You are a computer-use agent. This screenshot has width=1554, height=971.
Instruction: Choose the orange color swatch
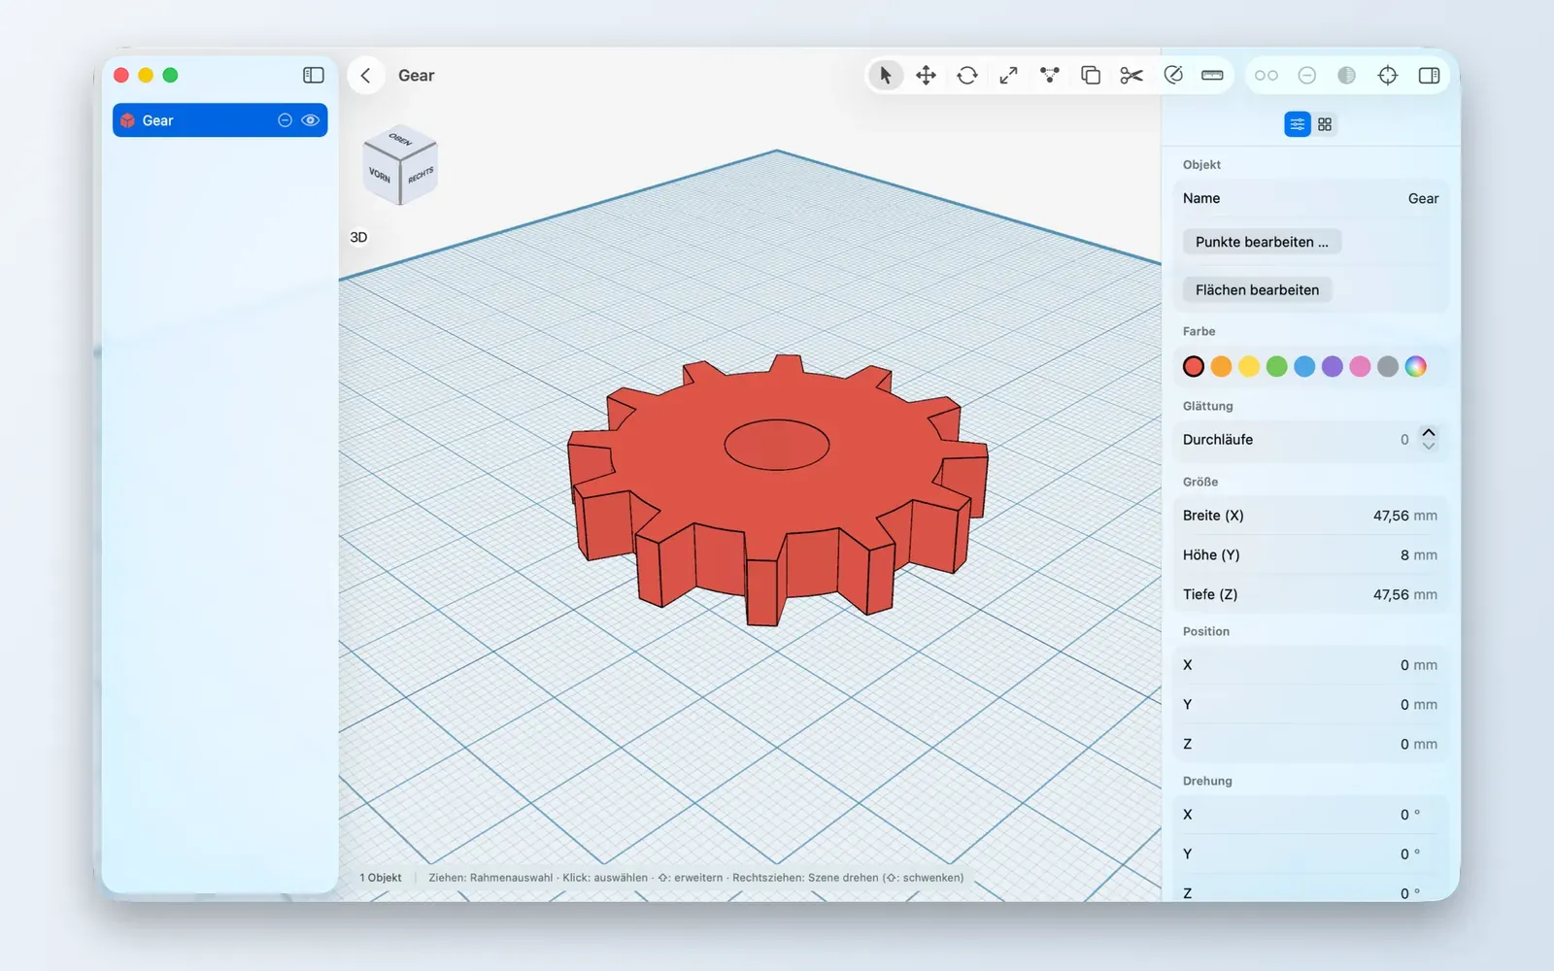pyautogui.click(x=1222, y=366)
